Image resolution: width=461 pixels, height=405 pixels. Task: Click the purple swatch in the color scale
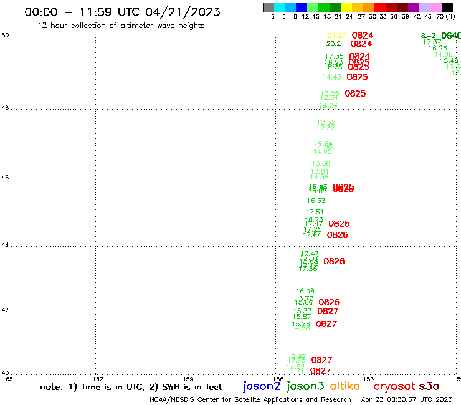coord(414,7)
